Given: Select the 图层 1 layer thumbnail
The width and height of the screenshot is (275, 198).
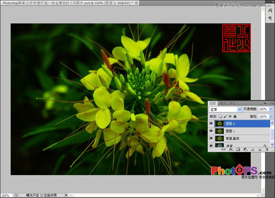Looking at the screenshot, I should point(219,131).
